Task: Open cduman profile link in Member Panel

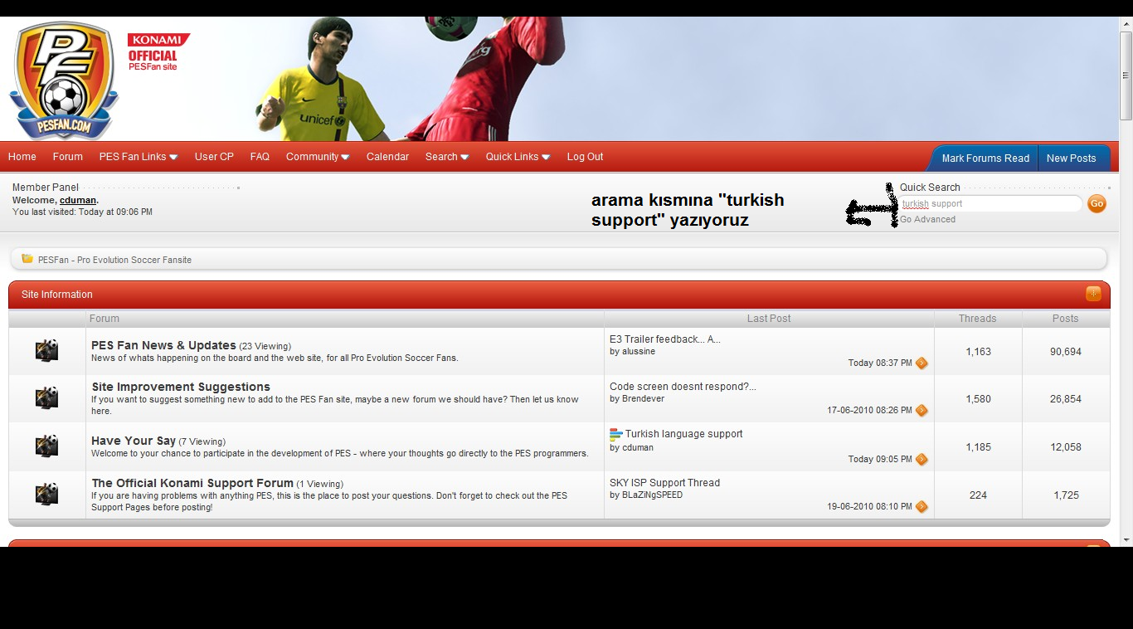Action: click(78, 200)
